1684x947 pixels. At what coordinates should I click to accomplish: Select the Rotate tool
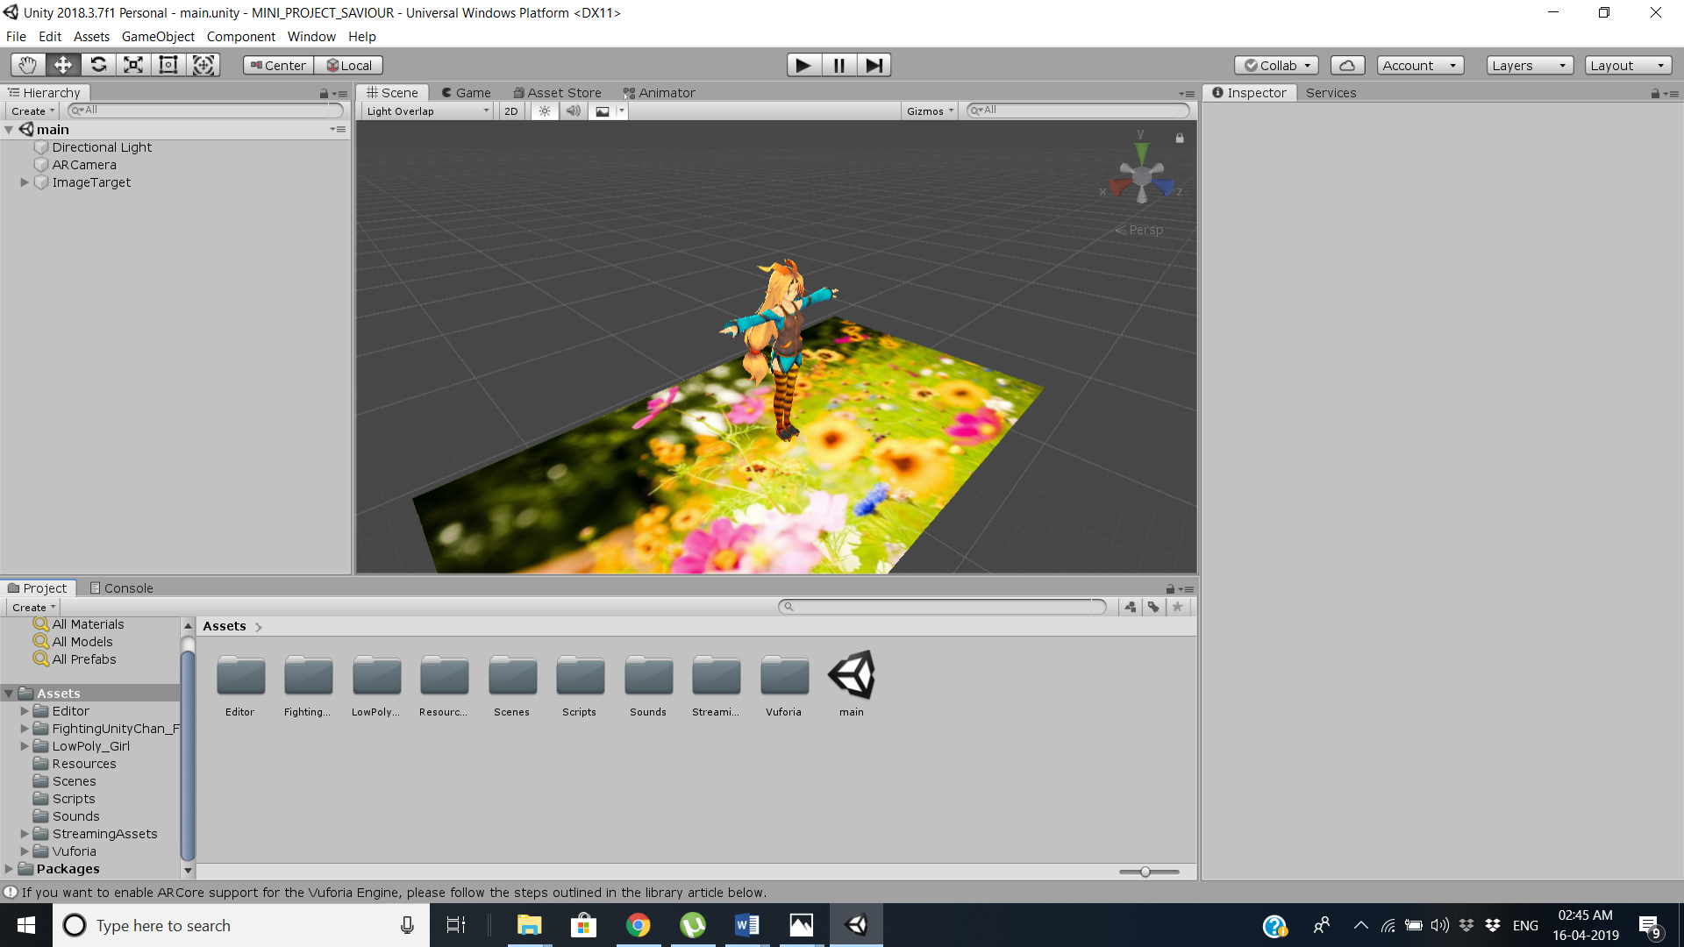(98, 65)
